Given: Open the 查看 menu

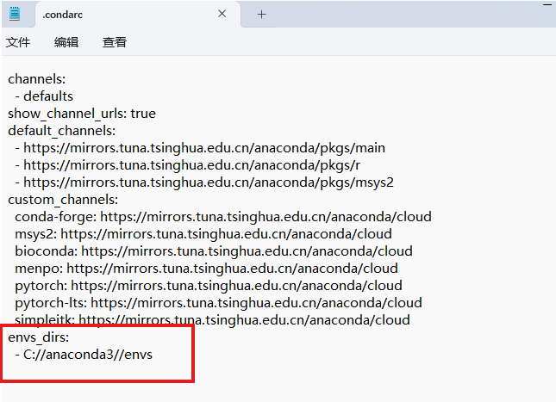Looking at the screenshot, I should [x=115, y=42].
